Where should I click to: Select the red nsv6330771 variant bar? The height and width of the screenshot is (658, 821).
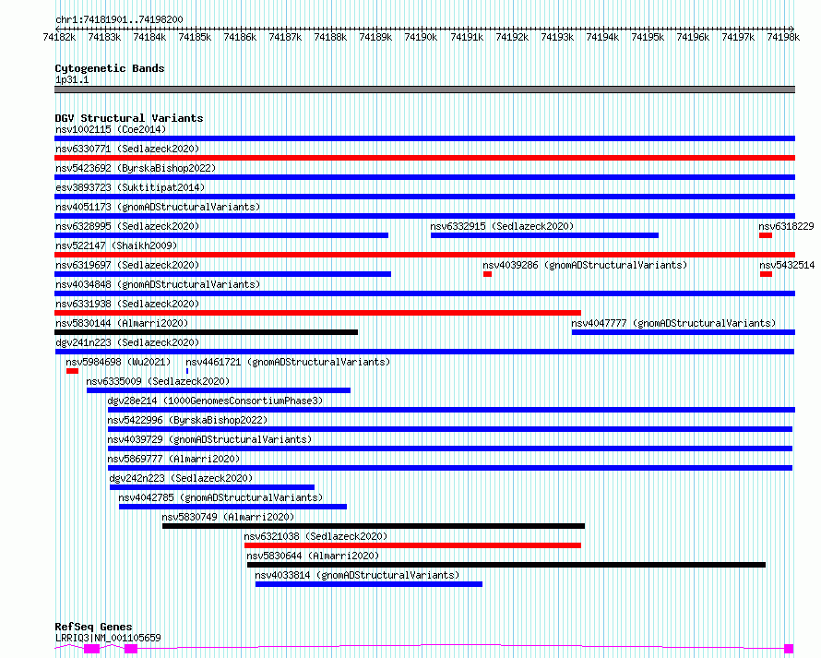(424, 158)
